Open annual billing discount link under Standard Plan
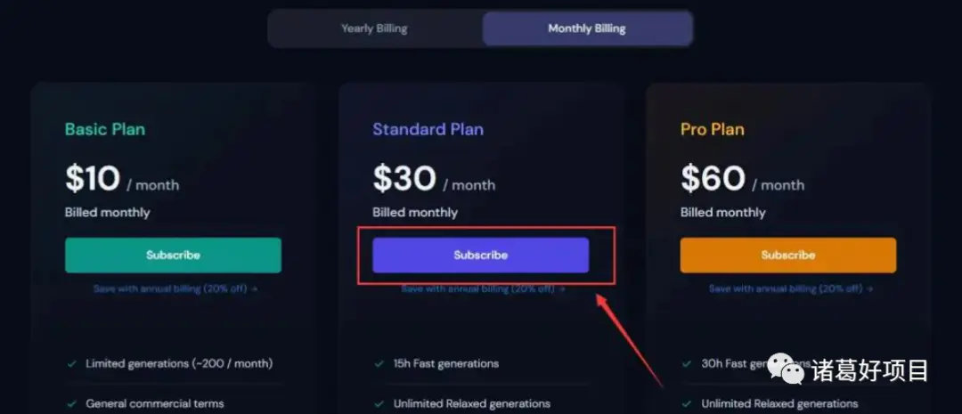962x414 pixels. [x=483, y=288]
